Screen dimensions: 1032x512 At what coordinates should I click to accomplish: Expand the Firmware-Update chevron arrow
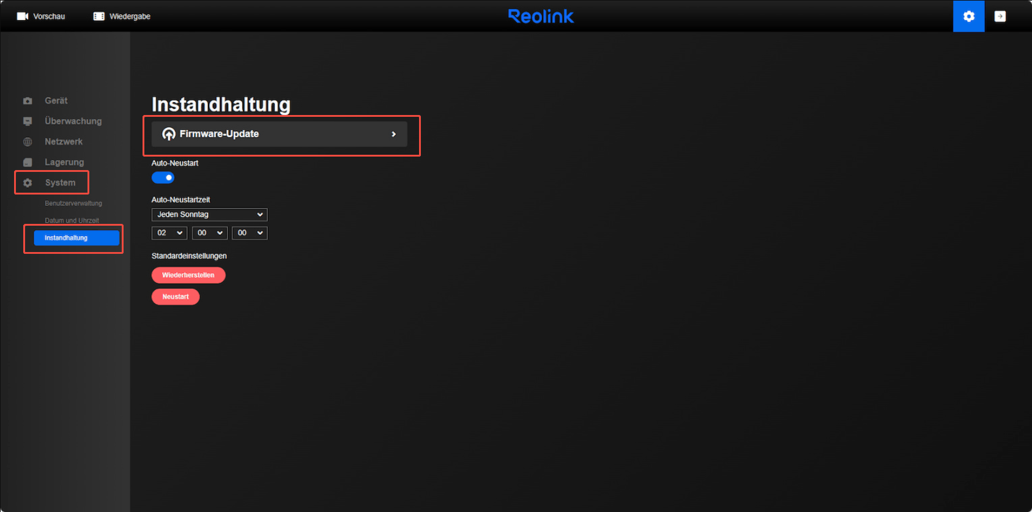tap(393, 134)
